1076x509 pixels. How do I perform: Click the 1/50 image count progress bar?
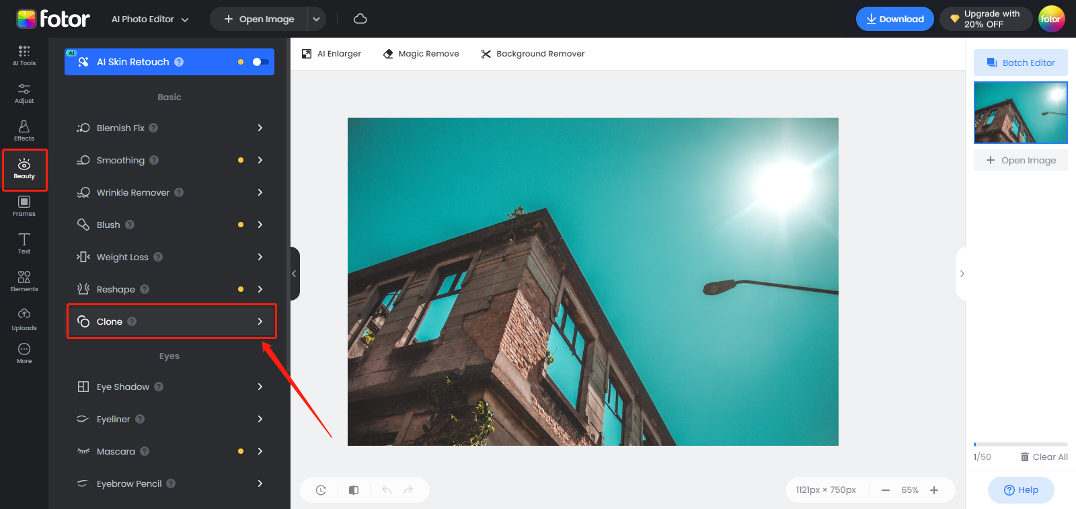pos(1021,444)
